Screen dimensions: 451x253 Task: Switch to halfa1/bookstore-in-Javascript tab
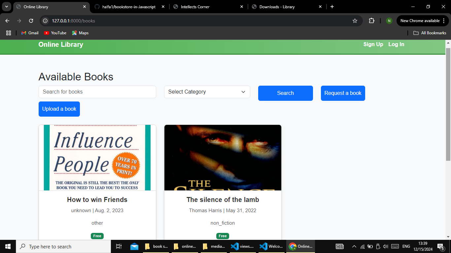[x=129, y=7]
